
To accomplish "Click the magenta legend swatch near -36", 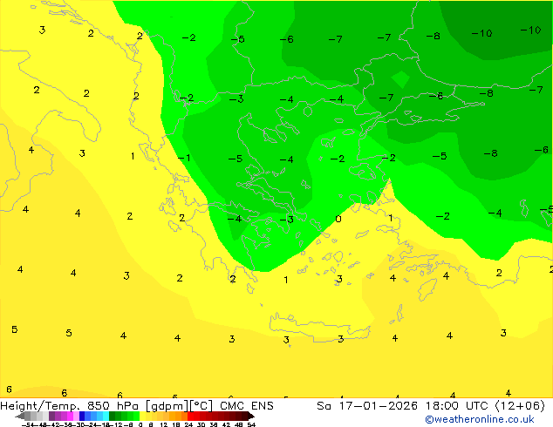I will (70, 416).
